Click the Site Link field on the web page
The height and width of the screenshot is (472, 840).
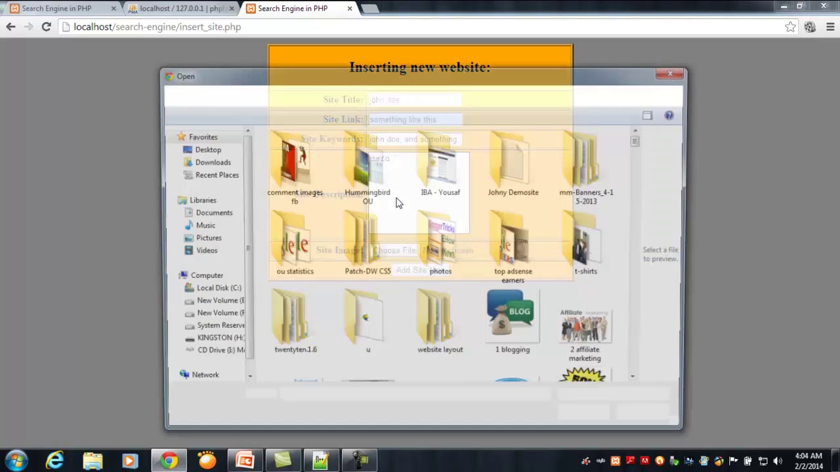(415, 119)
